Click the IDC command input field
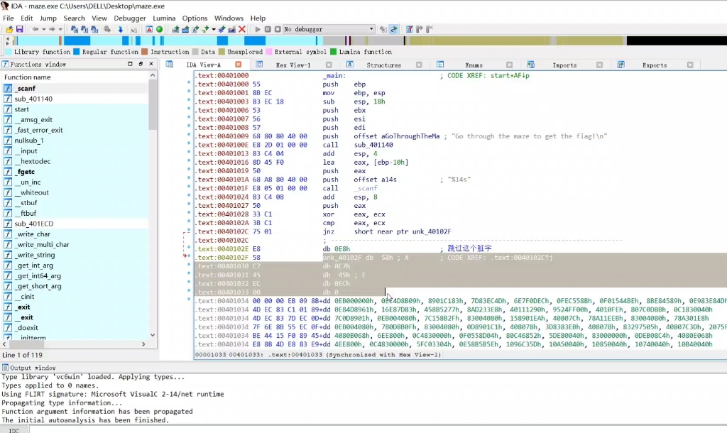Image resolution: width=727 pixels, height=433 pixels. [378, 429]
